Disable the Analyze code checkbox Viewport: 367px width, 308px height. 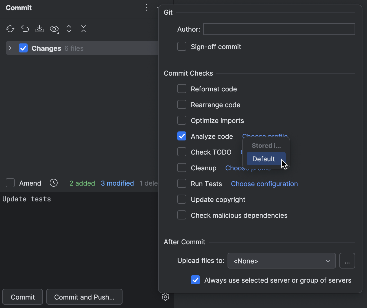tap(182, 136)
